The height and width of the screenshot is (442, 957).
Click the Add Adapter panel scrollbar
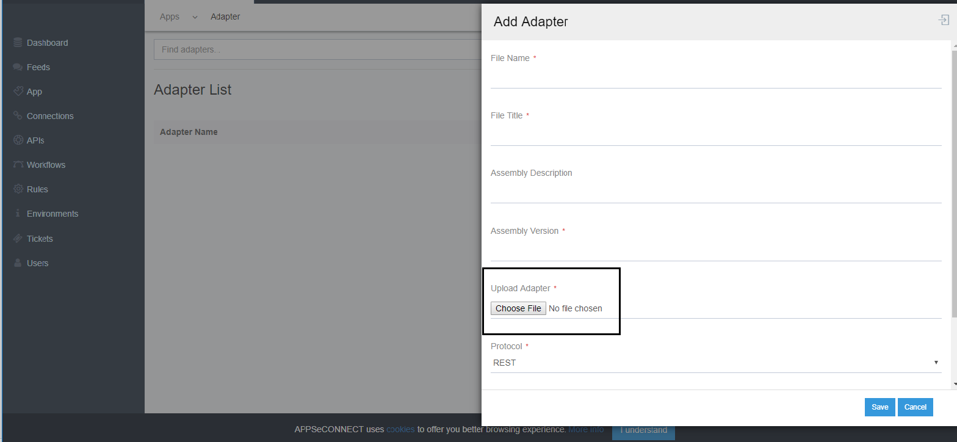(x=954, y=183)
